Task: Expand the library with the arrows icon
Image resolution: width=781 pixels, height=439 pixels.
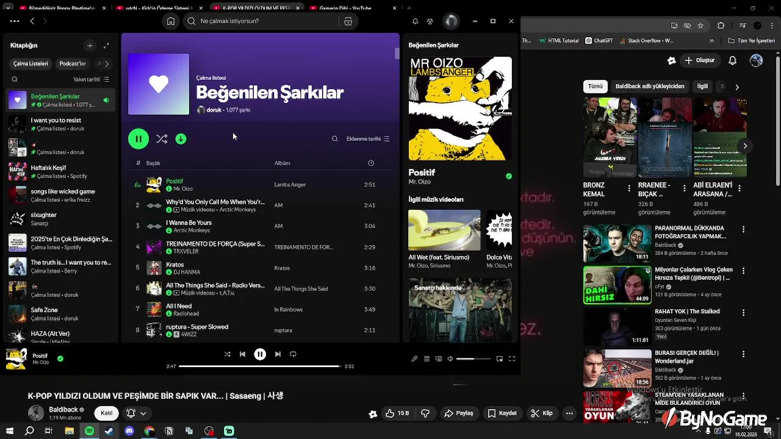Action: point(106,45)
